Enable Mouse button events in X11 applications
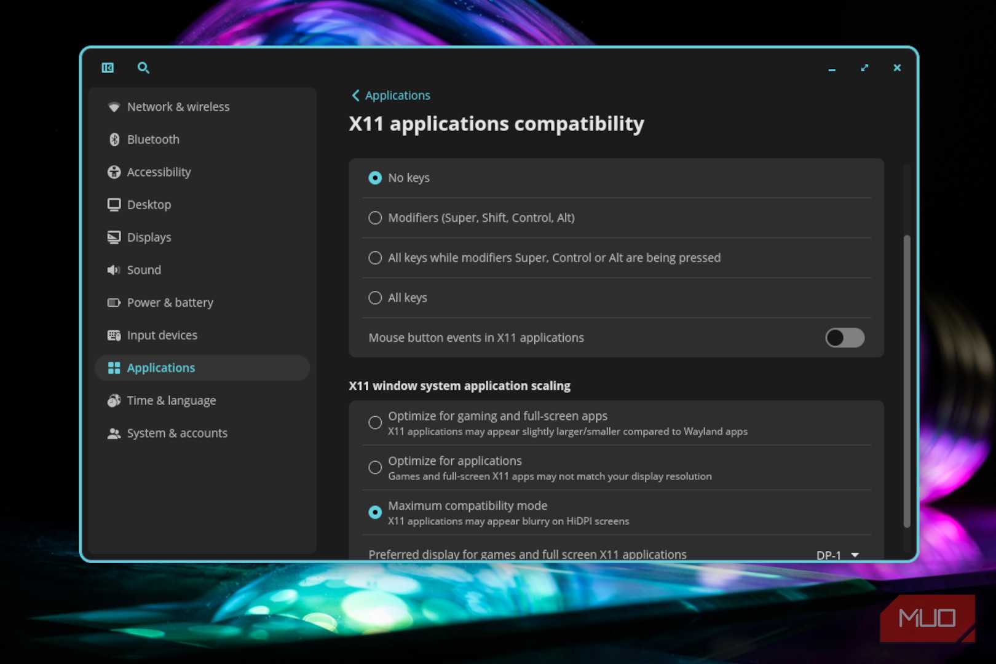This screenshot has height=664, width=996. pos(845,338)
